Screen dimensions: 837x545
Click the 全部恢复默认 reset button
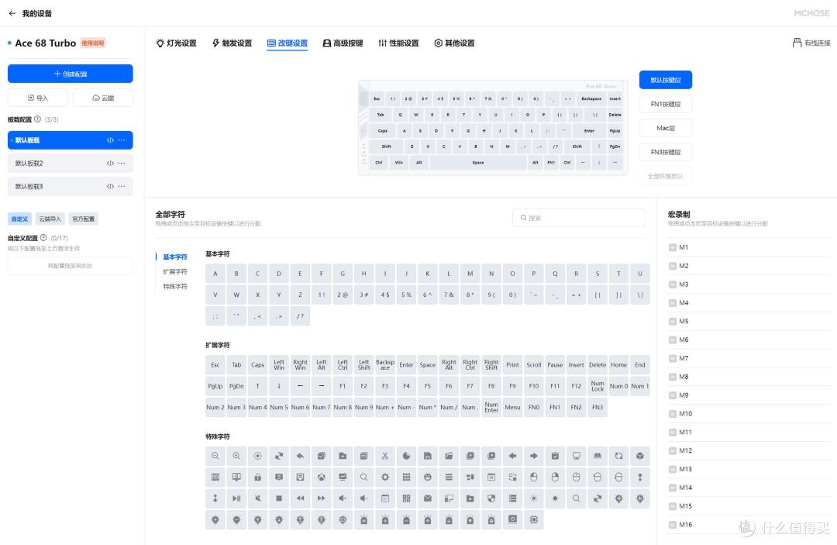click(x=666, y=176)
